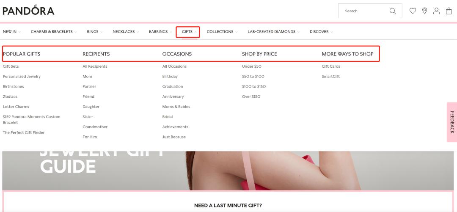This screenshot has height=212, width=457.
Task: Open SmartGift link
Action: click(330, 77)
